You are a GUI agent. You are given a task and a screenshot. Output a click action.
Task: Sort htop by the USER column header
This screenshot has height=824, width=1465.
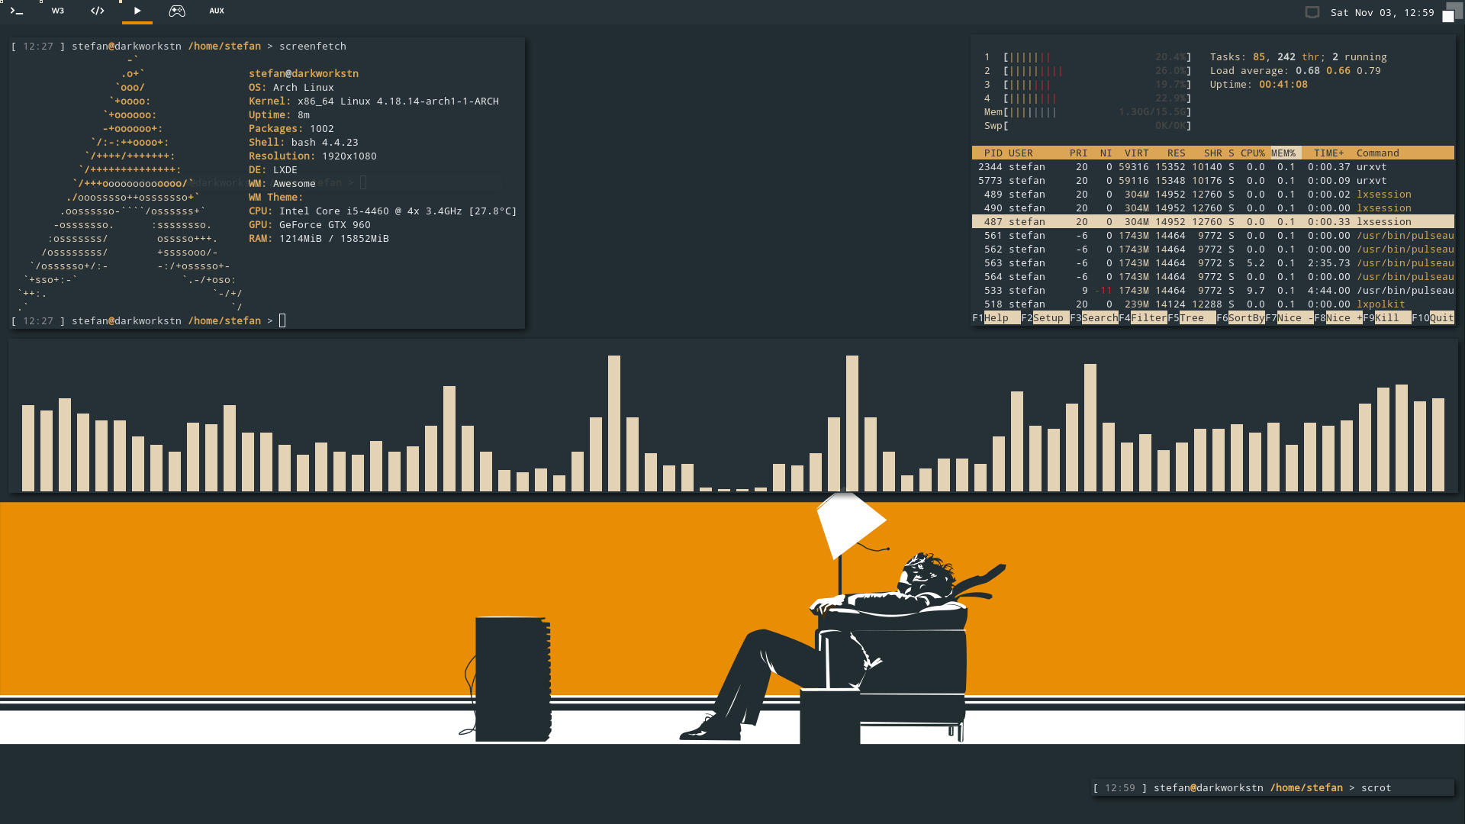1020,153
